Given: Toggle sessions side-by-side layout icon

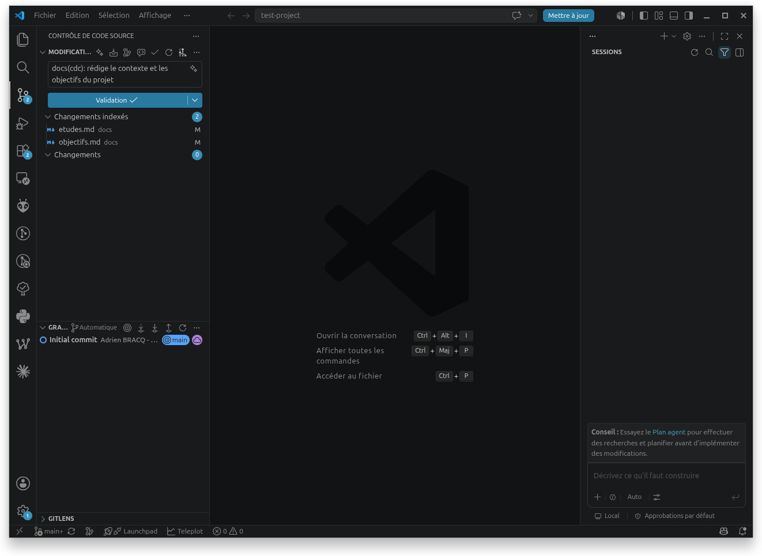Looking at the screenshot, I should click(x=740, y=52).
